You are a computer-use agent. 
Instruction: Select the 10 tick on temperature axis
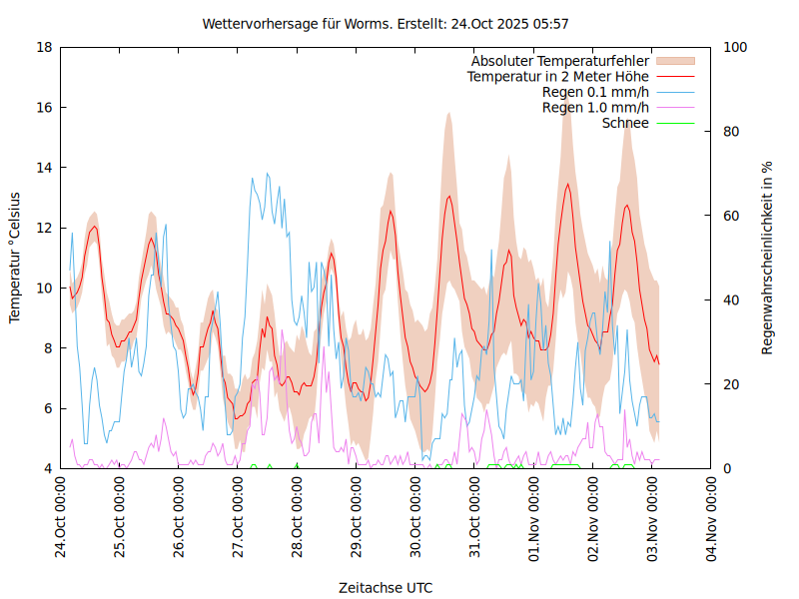[x=44, y=288]
